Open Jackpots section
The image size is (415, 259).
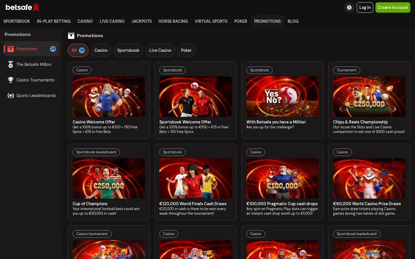tap(142, 21)
